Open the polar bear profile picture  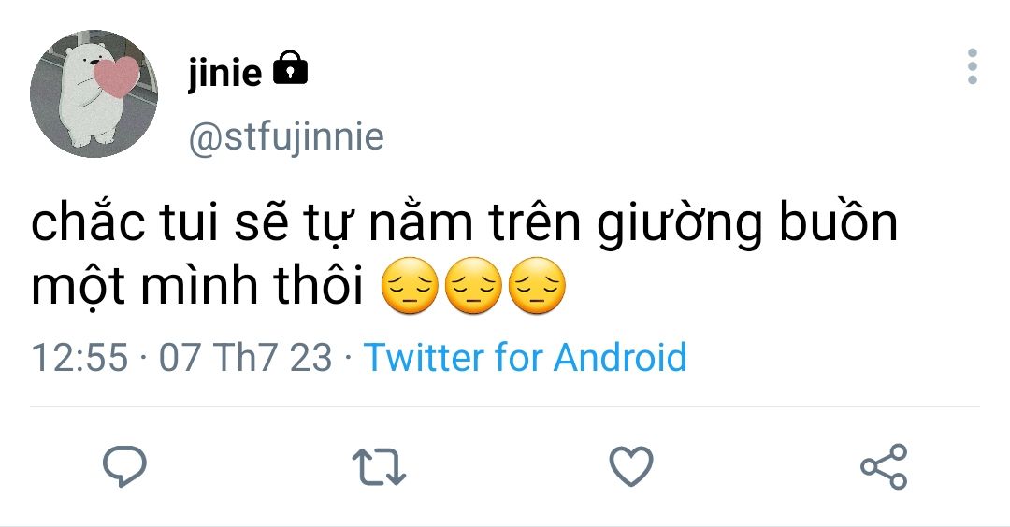click(94, 93)
